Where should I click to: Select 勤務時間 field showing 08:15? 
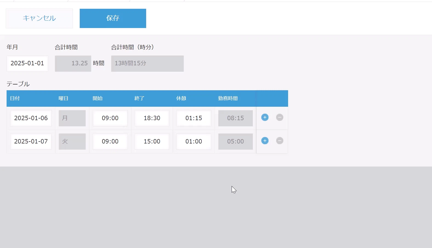click(x=235, y=118)
